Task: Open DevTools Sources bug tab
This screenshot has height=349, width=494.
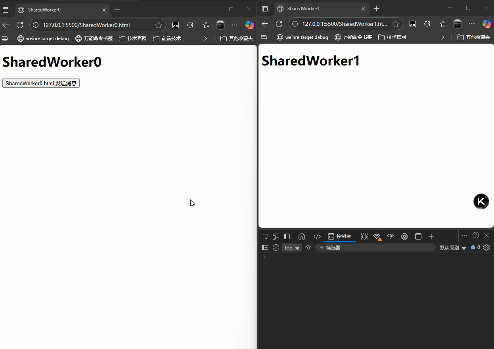Action: (364, 236)
